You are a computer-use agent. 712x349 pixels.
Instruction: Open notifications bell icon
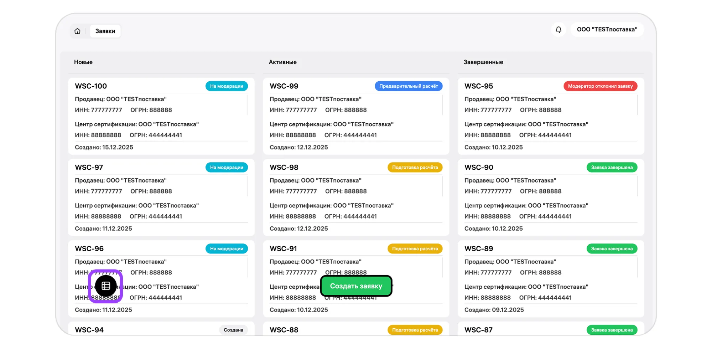coord(558,30)
